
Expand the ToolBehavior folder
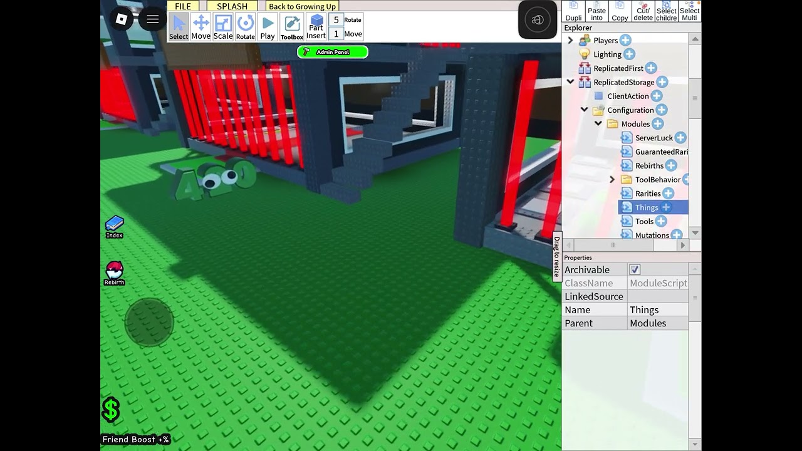click(612, 179)
